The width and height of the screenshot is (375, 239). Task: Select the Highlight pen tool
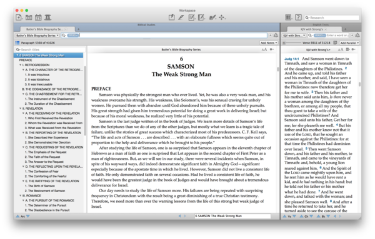coord(181,17)
